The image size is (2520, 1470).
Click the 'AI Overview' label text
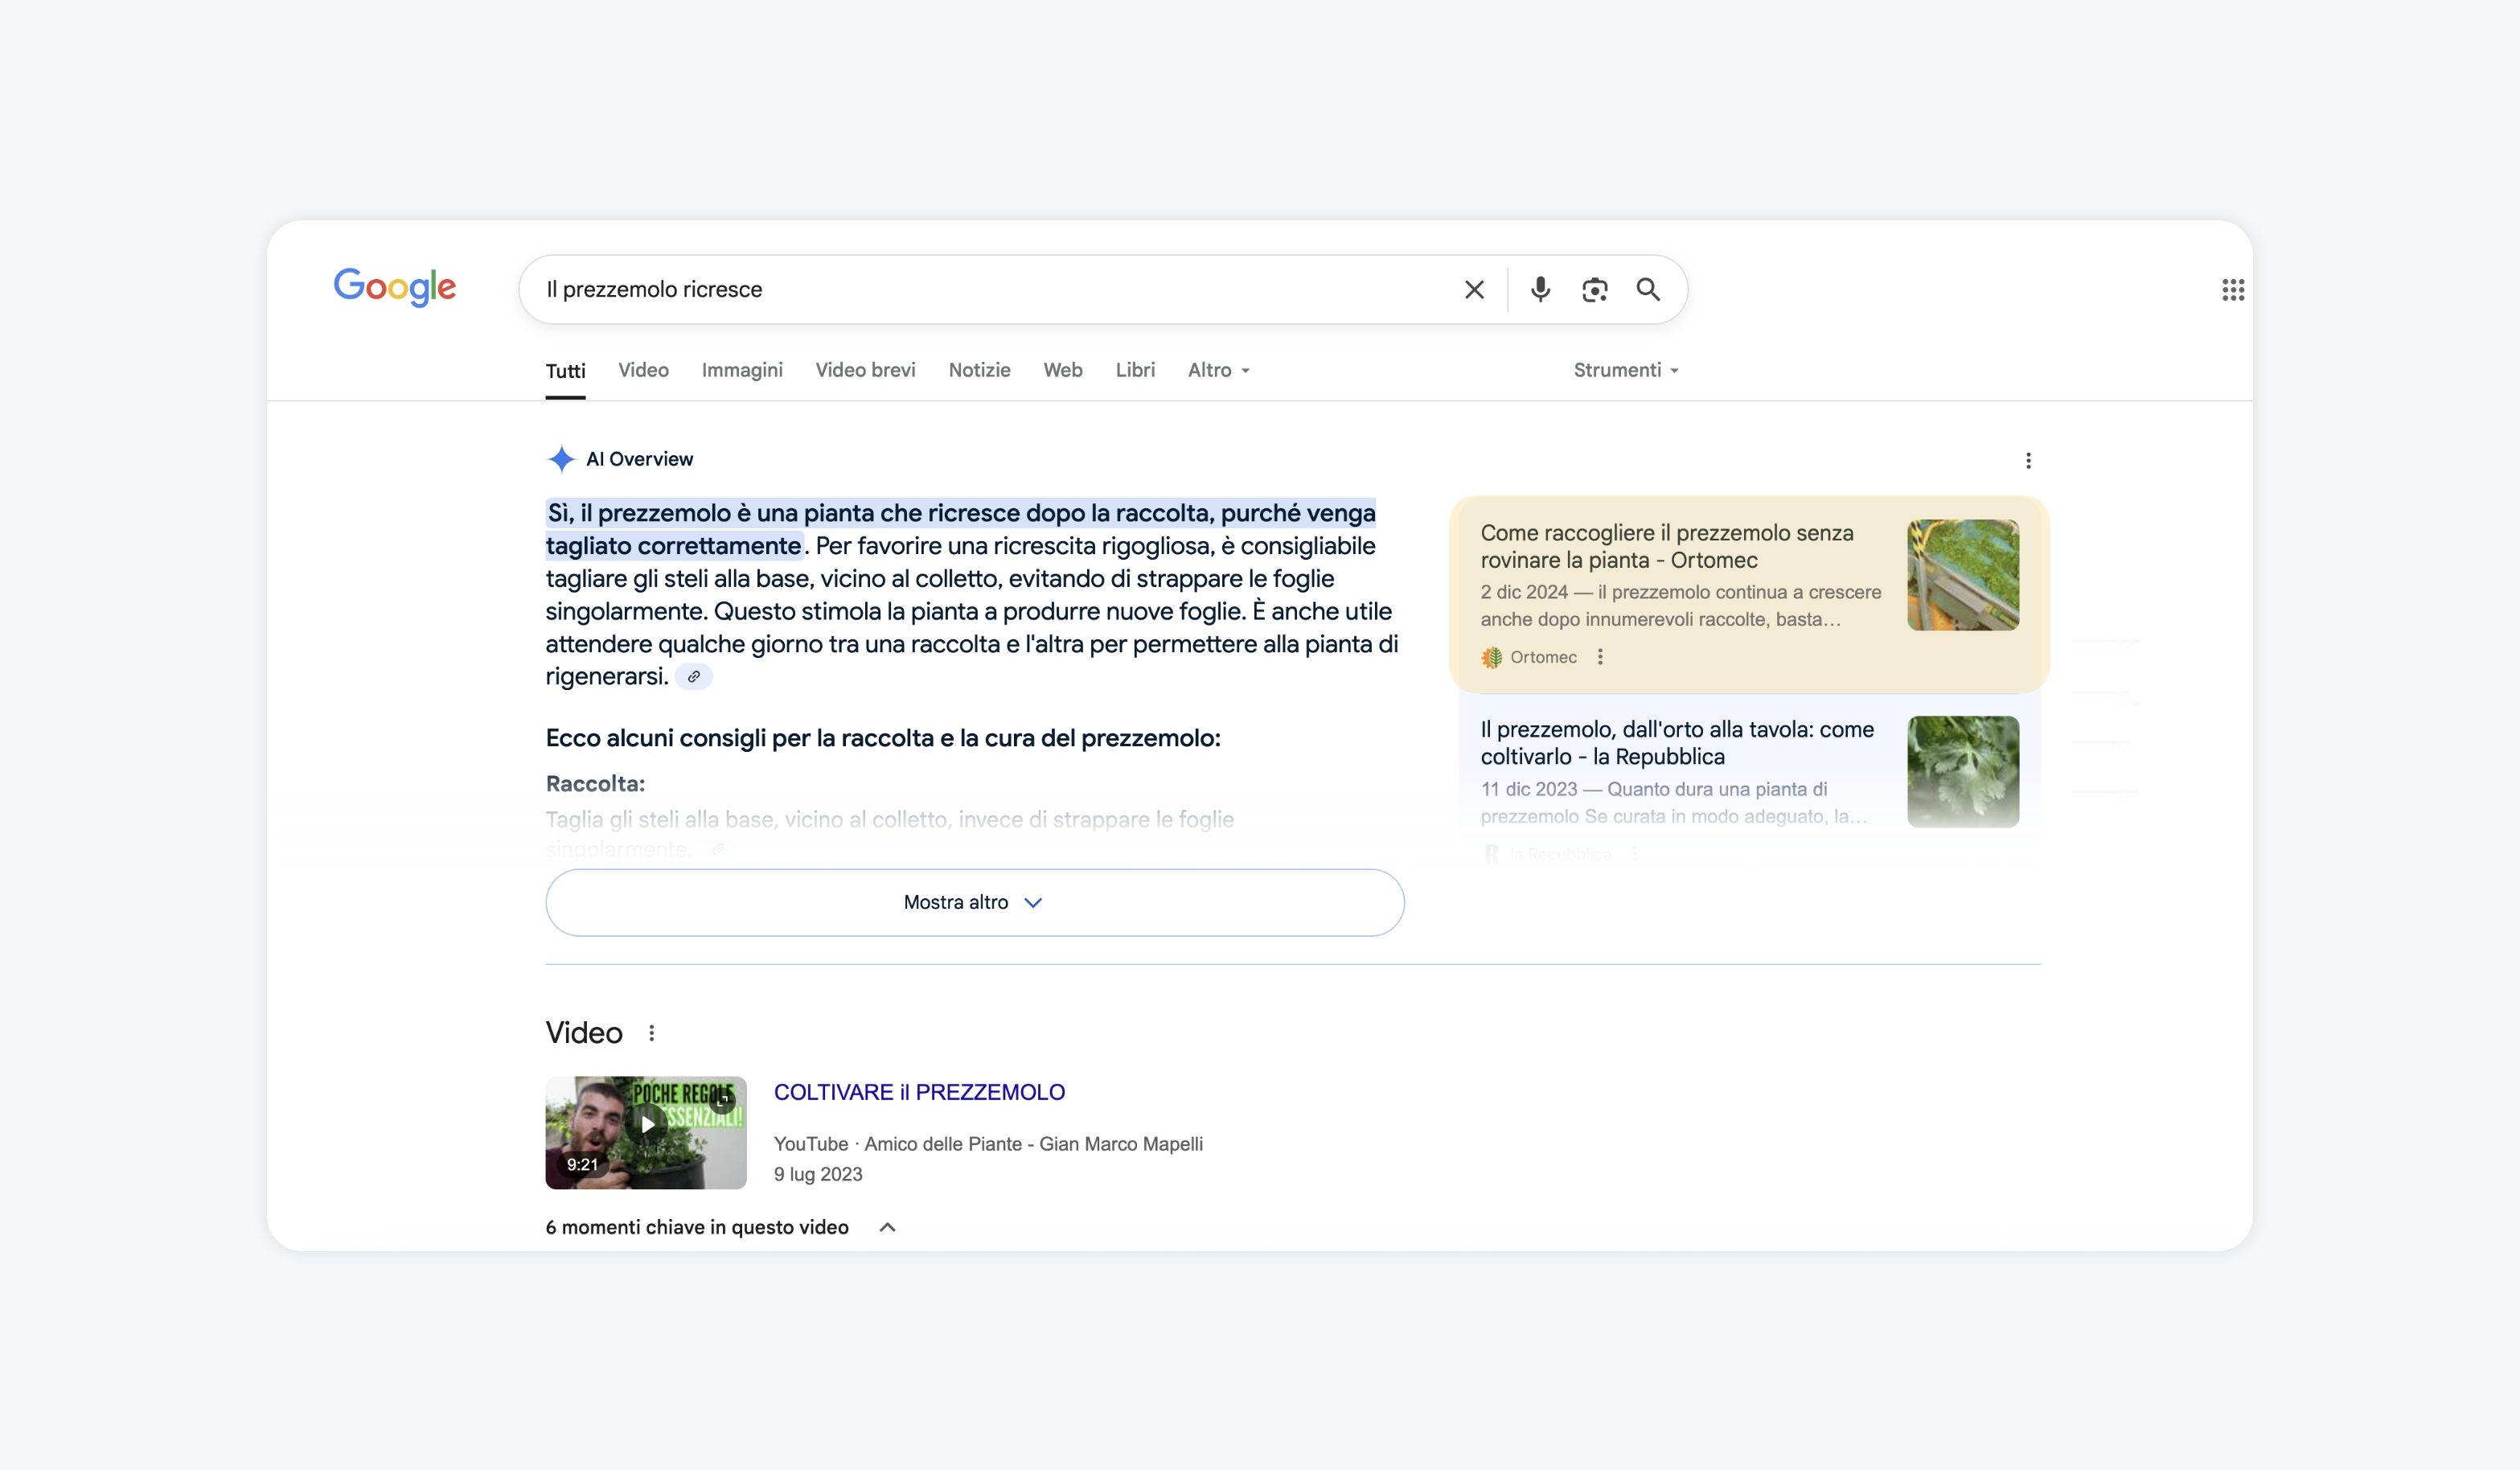pos(639,459)
